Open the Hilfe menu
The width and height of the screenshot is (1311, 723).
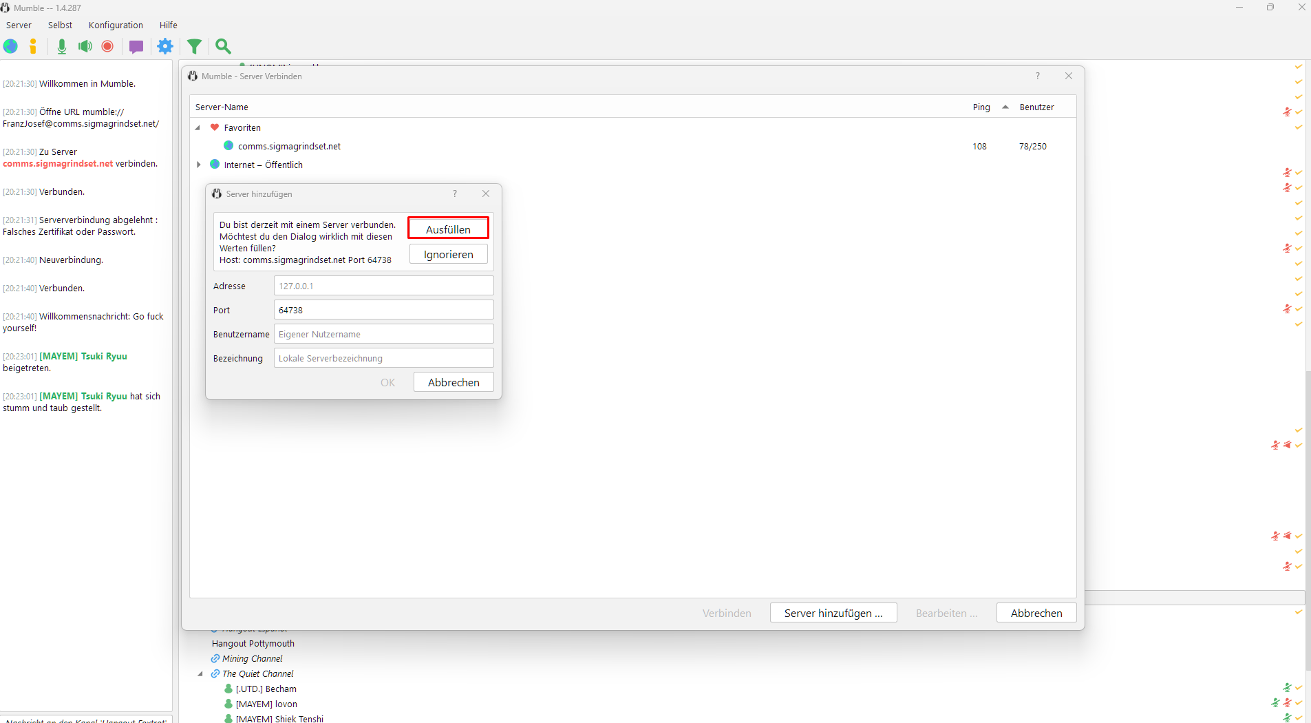(169, 25)
